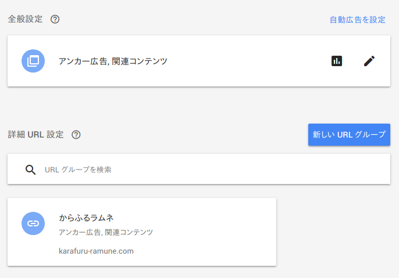Select the からふるラムネ group title
Viewport: 399px width, 278px height.
[86, 218]
